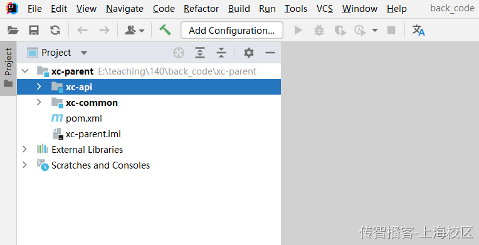Open the Project view dropdown arrow

84,53
